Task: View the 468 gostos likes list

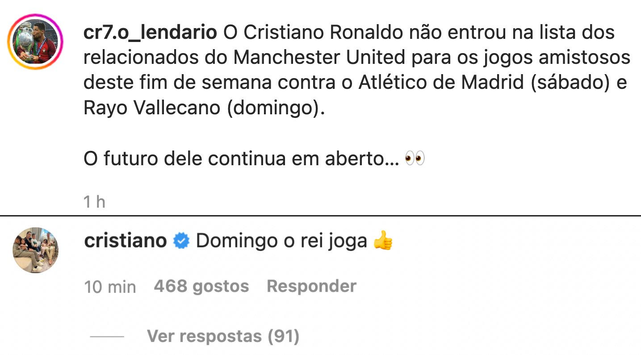Action: (201, 286)
